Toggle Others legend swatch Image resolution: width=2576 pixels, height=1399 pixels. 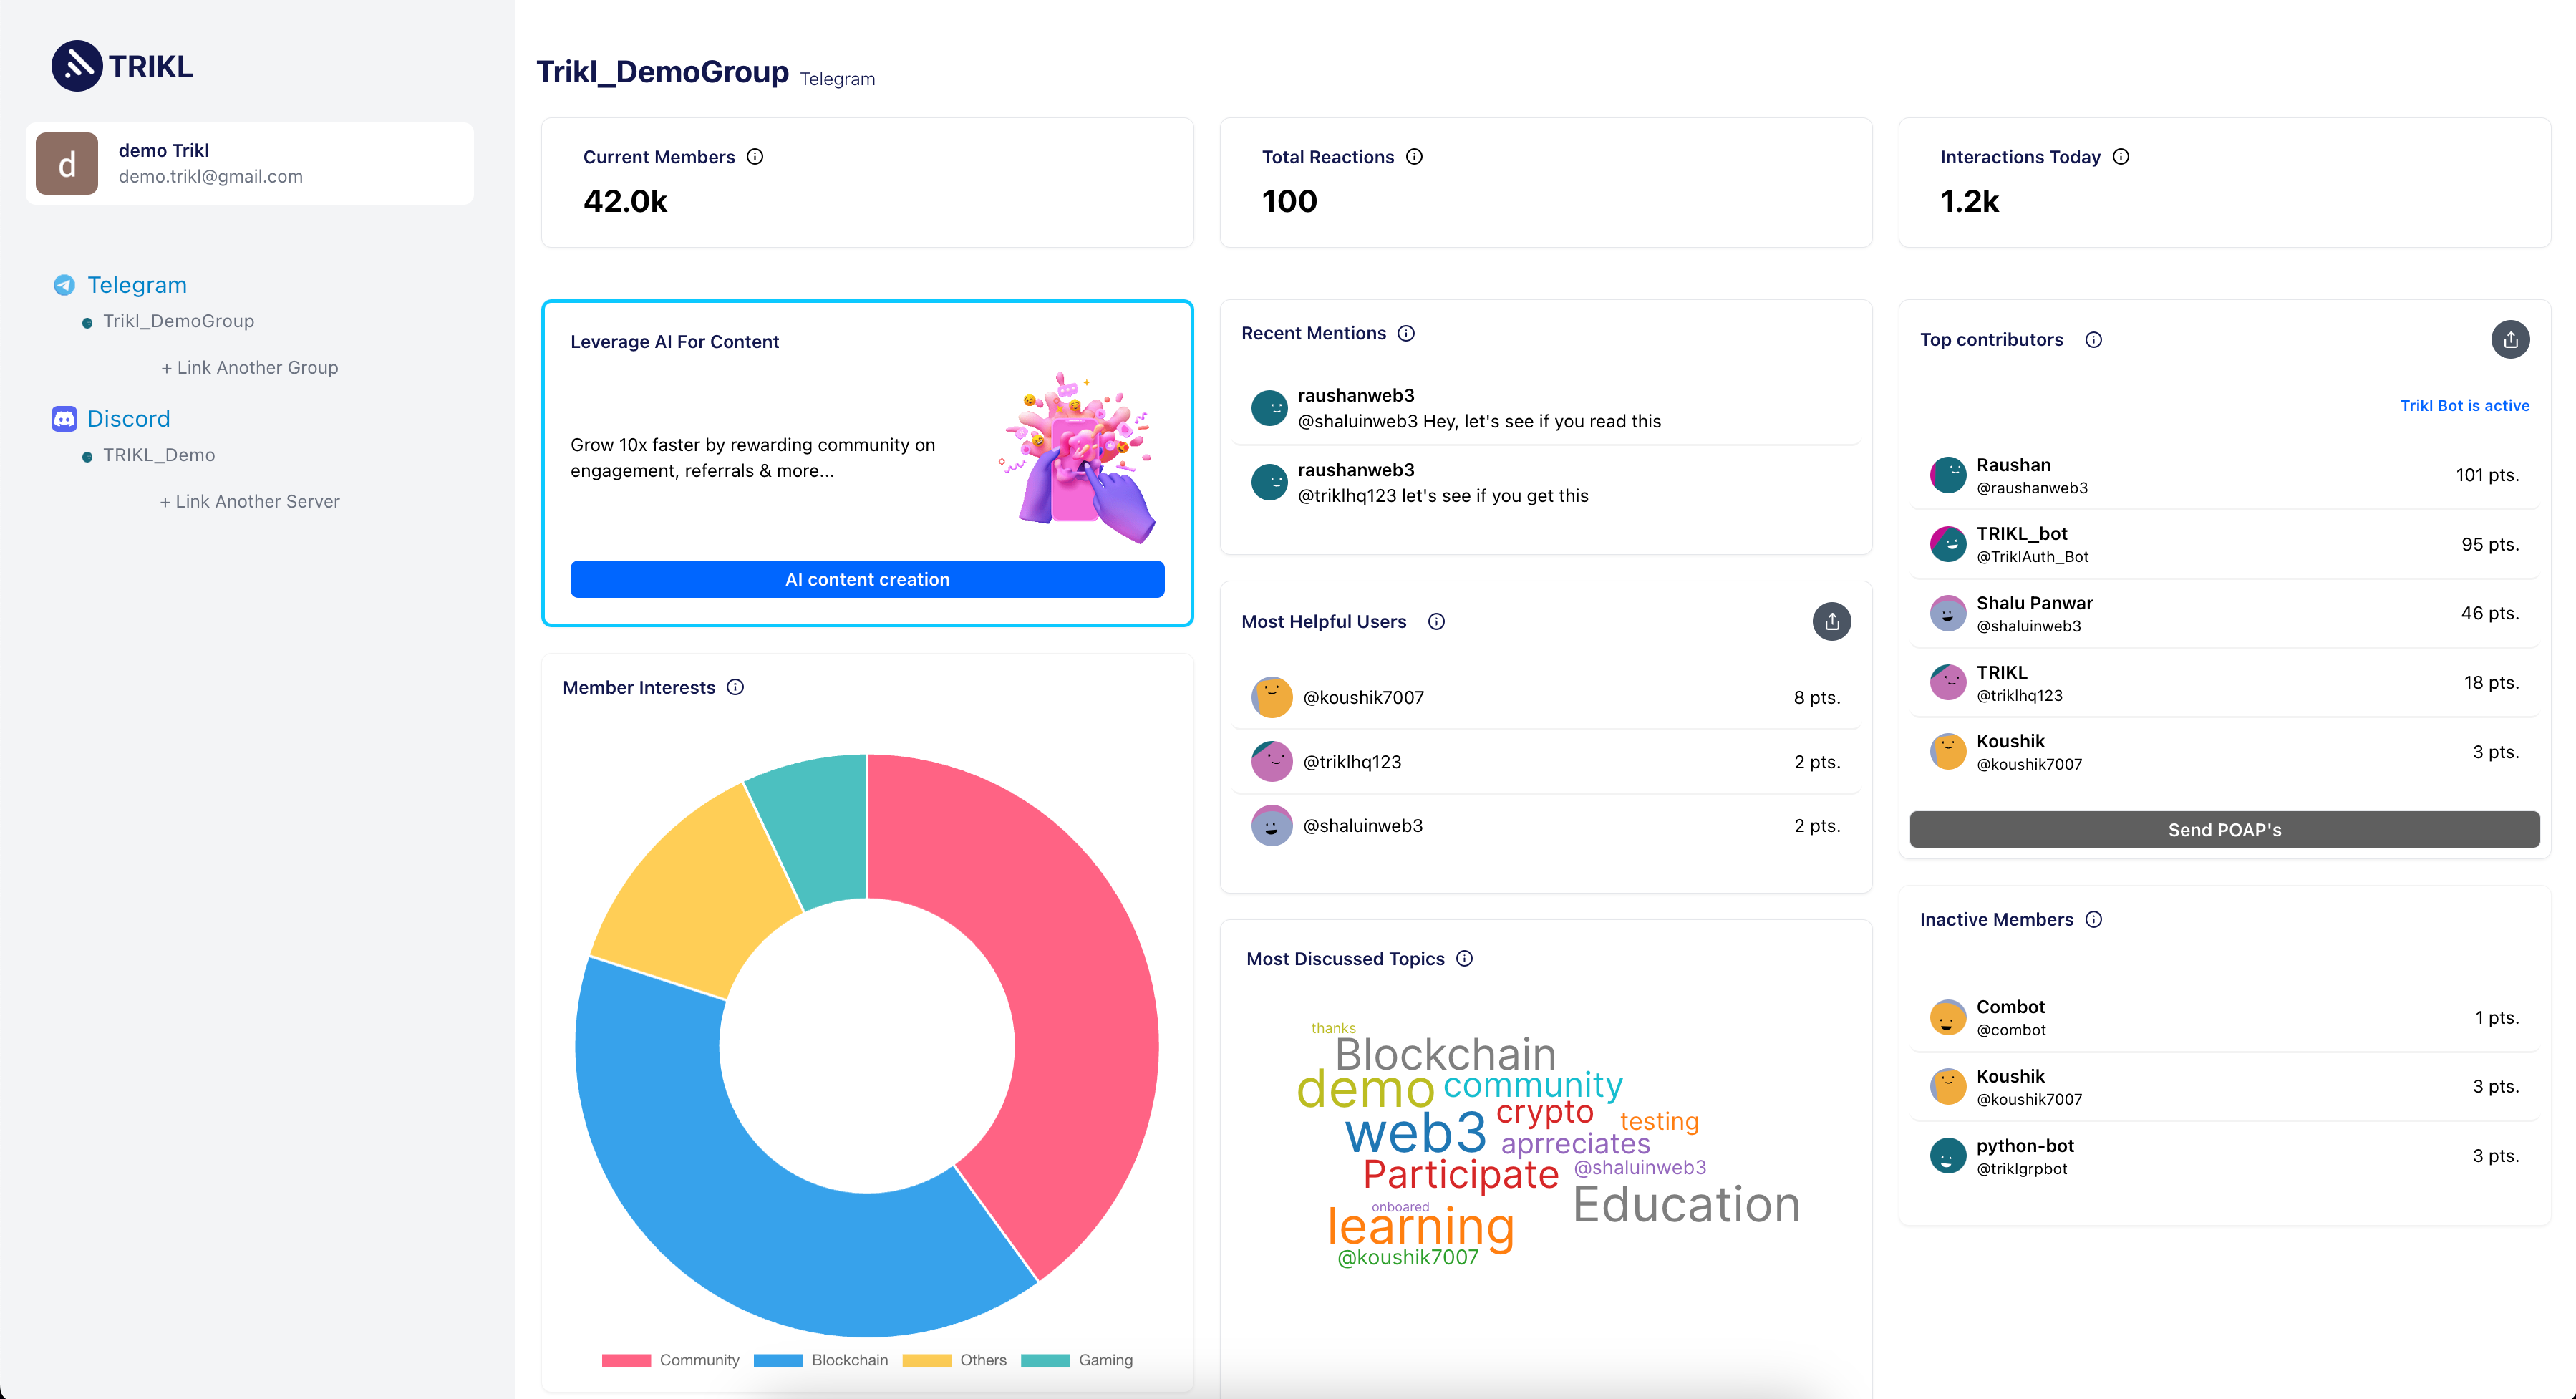pyautogui.click(x=926, y=1361)
